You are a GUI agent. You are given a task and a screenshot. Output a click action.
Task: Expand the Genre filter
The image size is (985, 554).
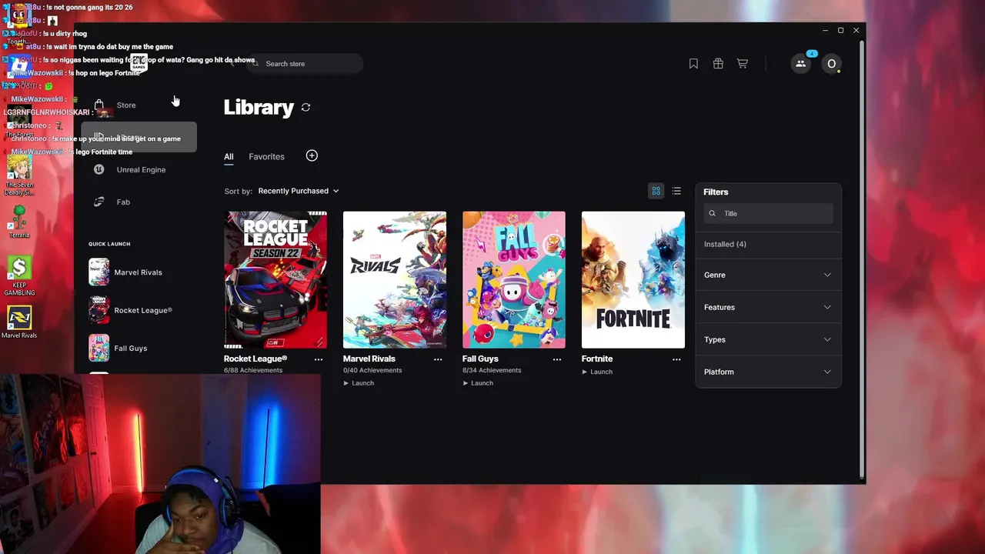tap(768, 275)
